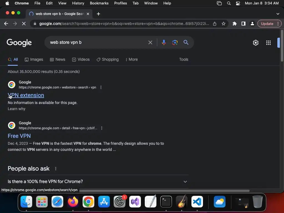Toggle the Chrome side panel icon
Image resolution: width=284 pixels, height=213 pixels.
pos(244,24)
